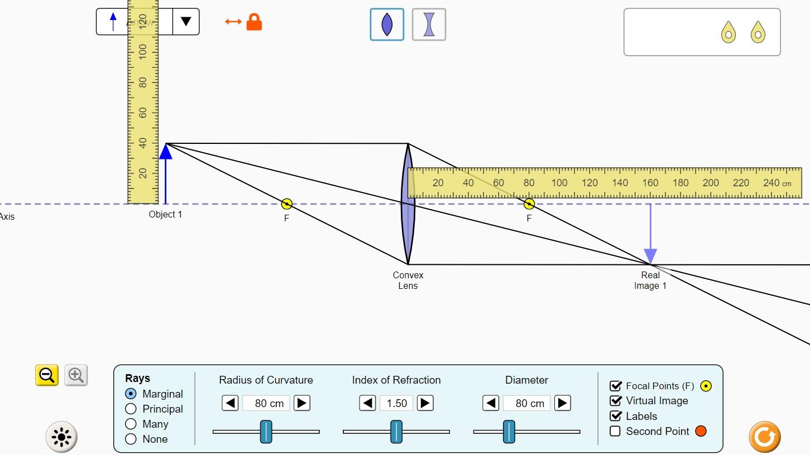
Task: Click the left position marker in toolbox
Action: click(728, 32)
